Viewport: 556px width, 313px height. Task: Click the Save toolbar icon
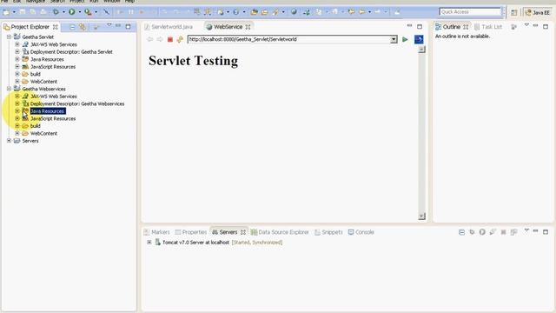point(23,11)
